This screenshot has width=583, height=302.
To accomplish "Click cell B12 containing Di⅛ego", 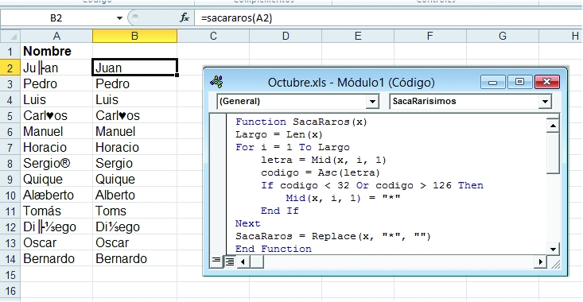I will pos(135,227).
